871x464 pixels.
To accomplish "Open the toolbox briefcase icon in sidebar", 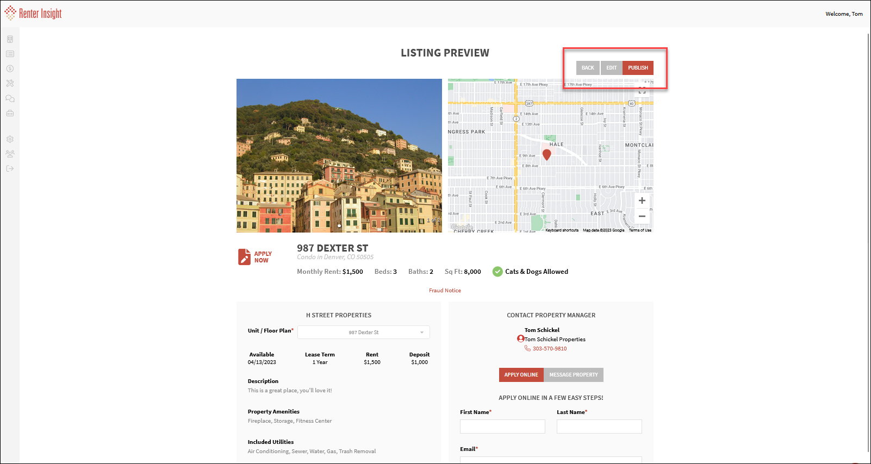I will coord(10,113).
